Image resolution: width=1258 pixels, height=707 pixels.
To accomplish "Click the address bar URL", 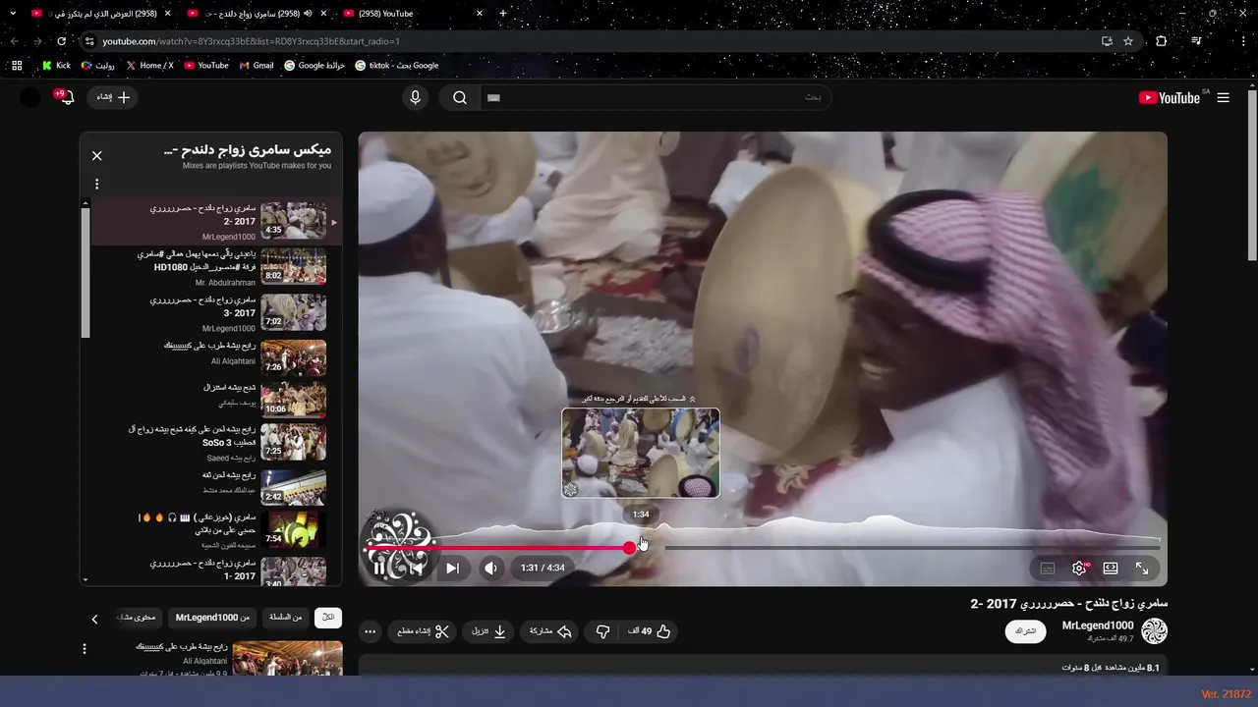I will tap(251, 41).
